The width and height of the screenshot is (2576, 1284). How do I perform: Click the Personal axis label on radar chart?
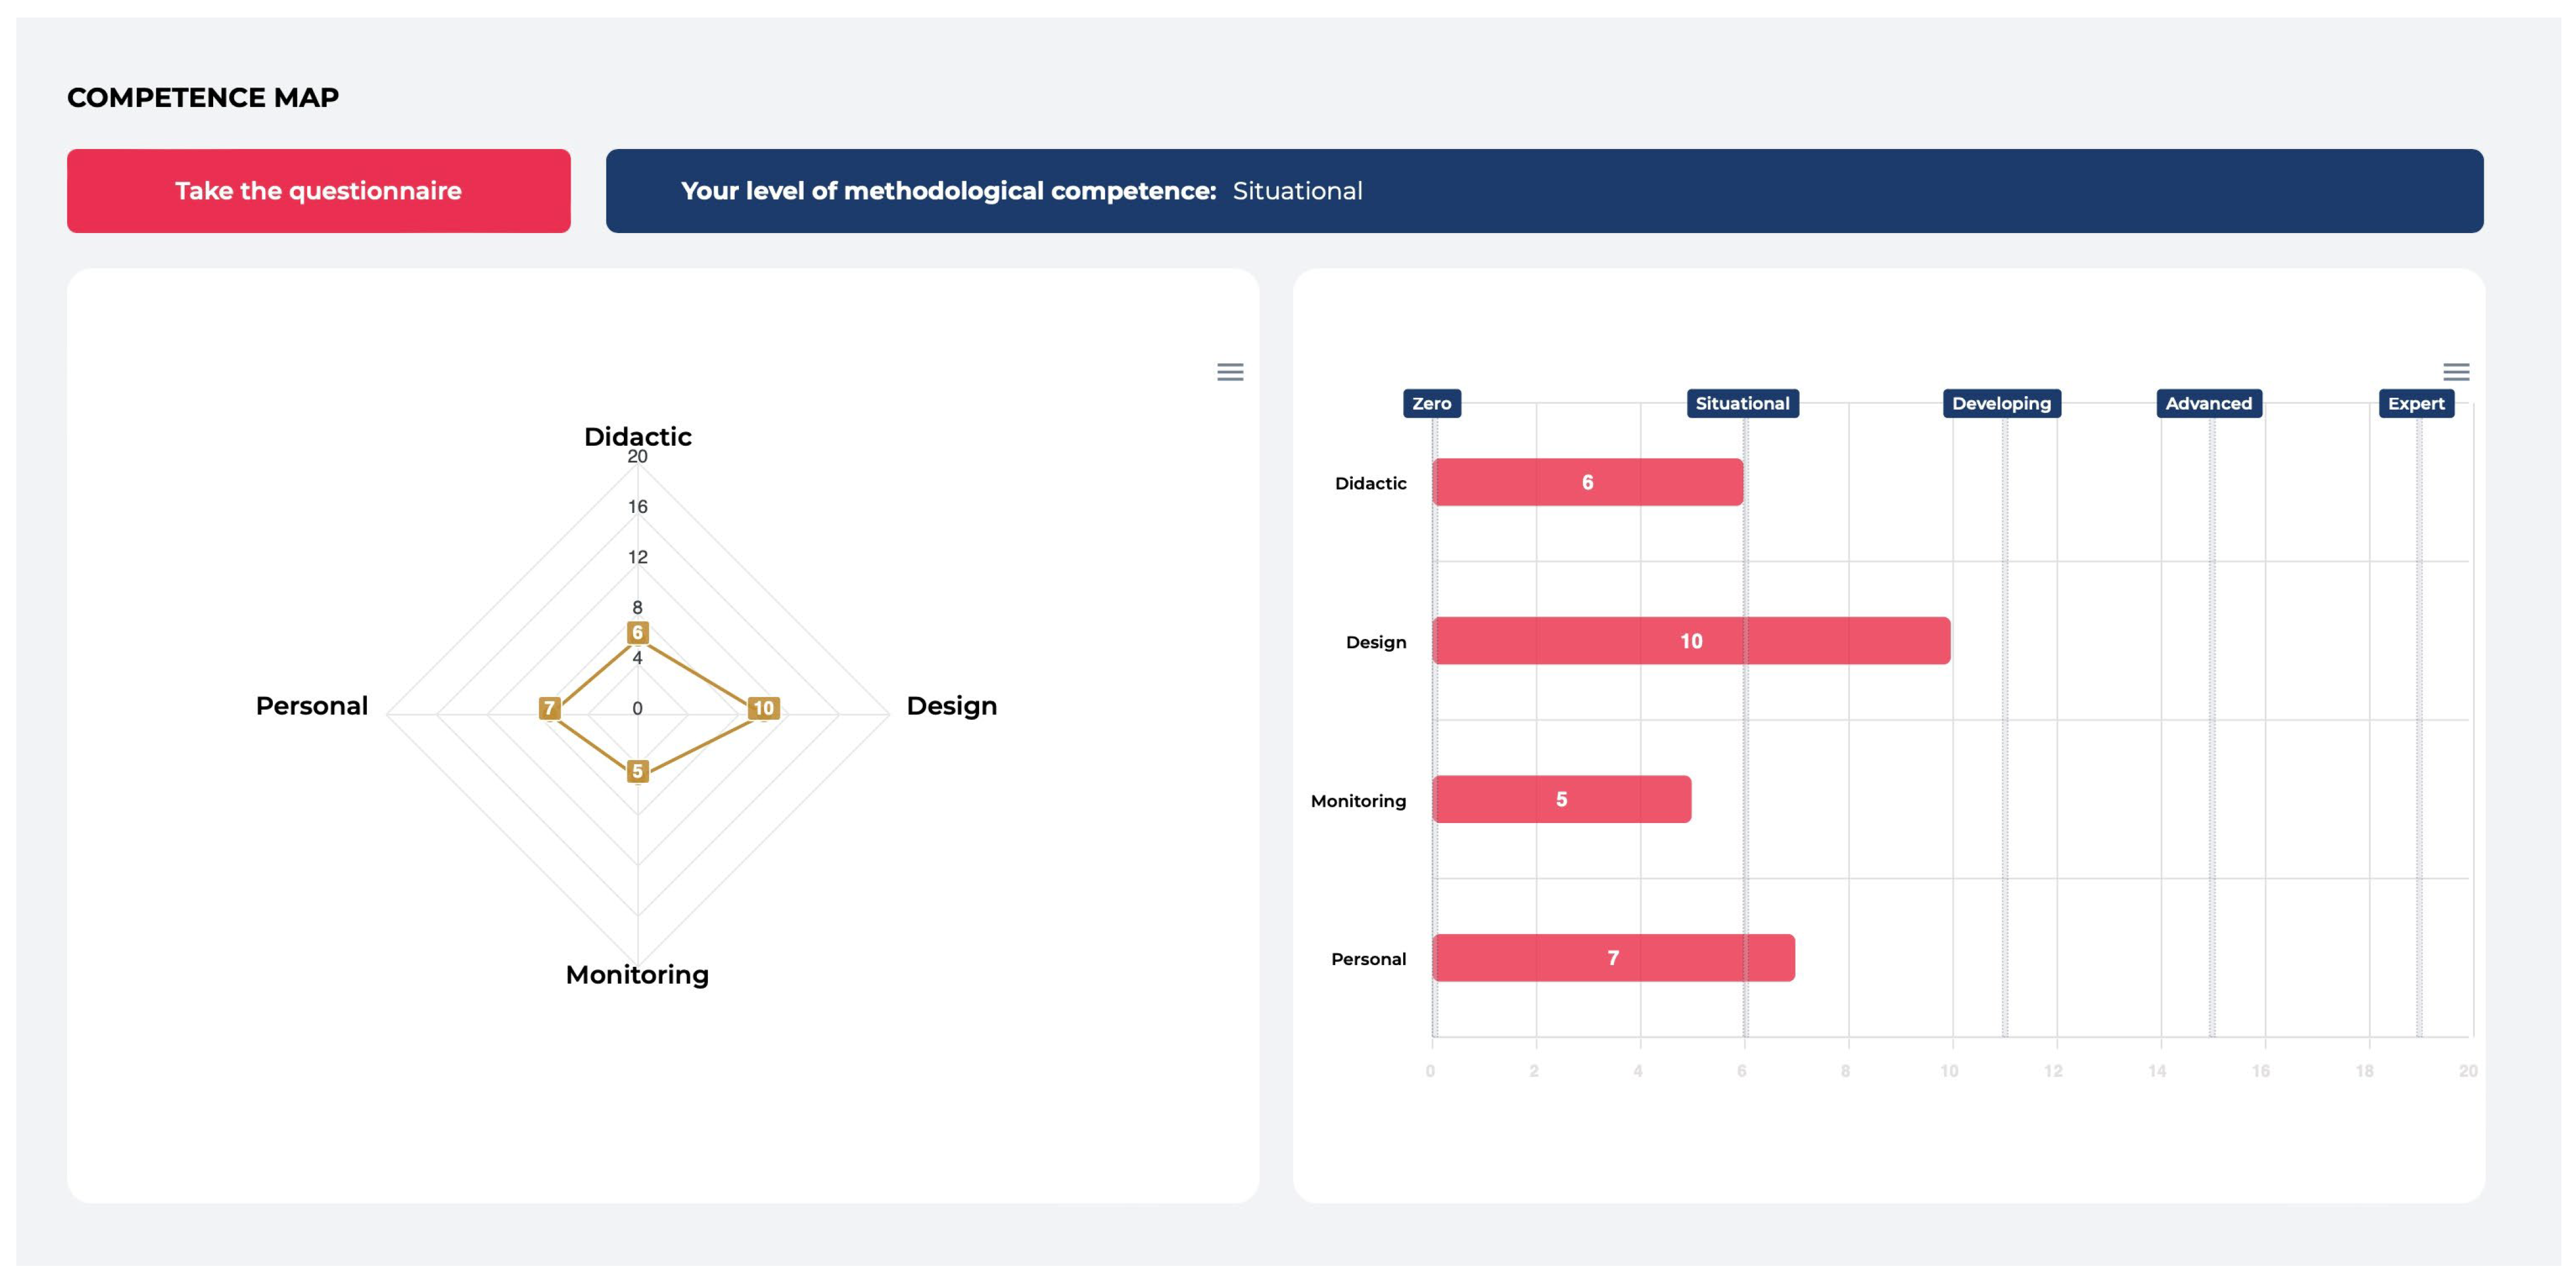[311, 706]
